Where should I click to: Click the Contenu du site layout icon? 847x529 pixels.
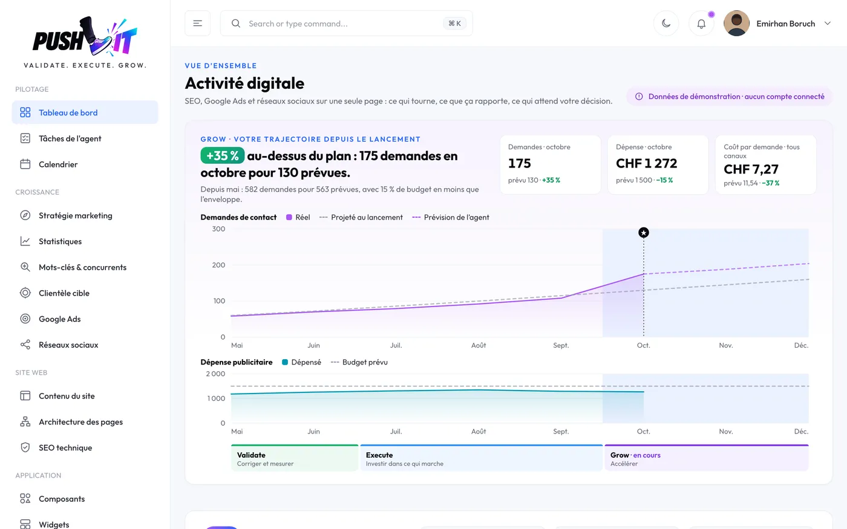pos(25,396)
